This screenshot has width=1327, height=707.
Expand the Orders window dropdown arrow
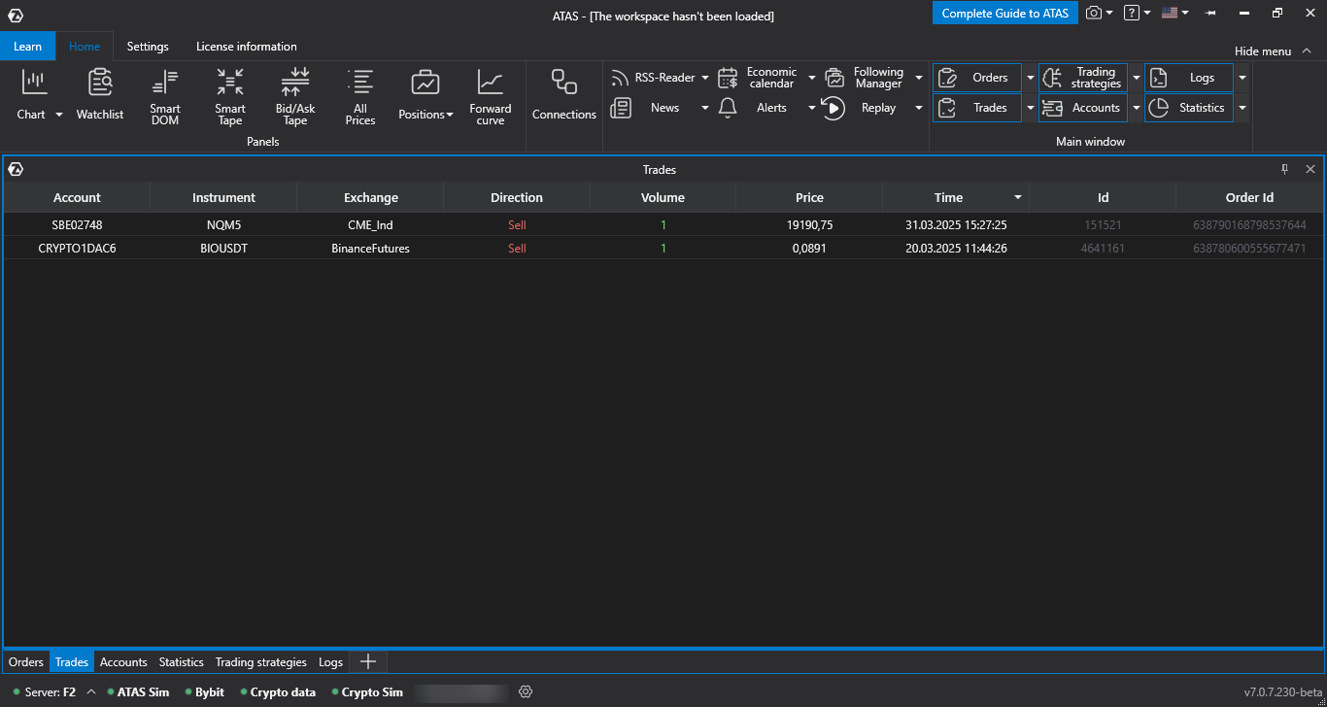click(1030, 78)
